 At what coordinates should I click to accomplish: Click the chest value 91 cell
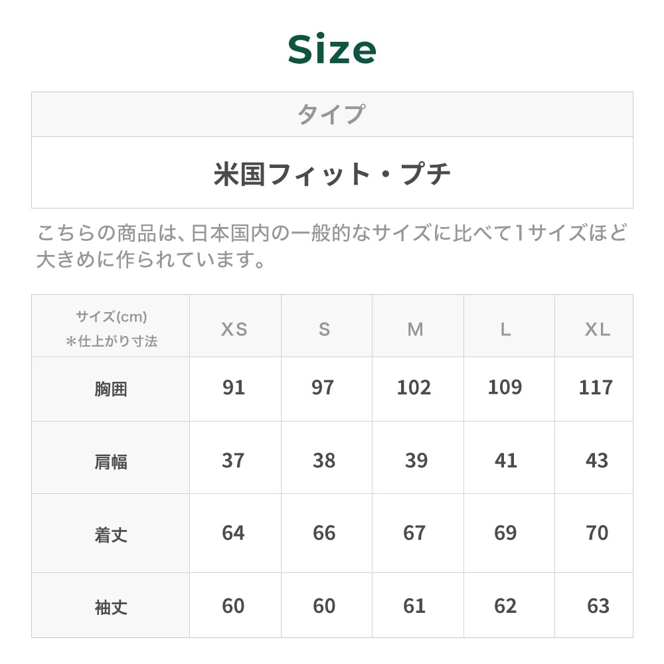click(x=234, y=388)
